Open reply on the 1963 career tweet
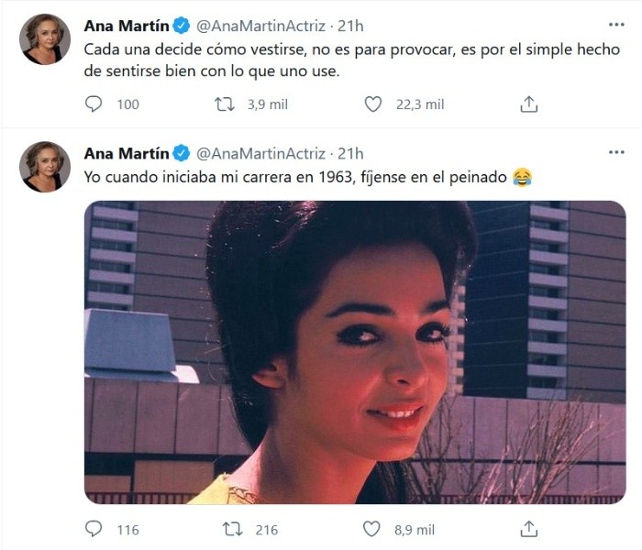This screenshot has height=550, width=642. [x=94, y=529]
